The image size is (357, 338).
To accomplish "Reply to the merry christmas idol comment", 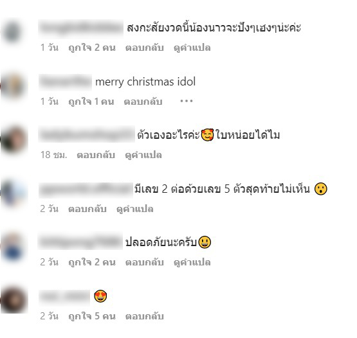I will pos(143,102).
